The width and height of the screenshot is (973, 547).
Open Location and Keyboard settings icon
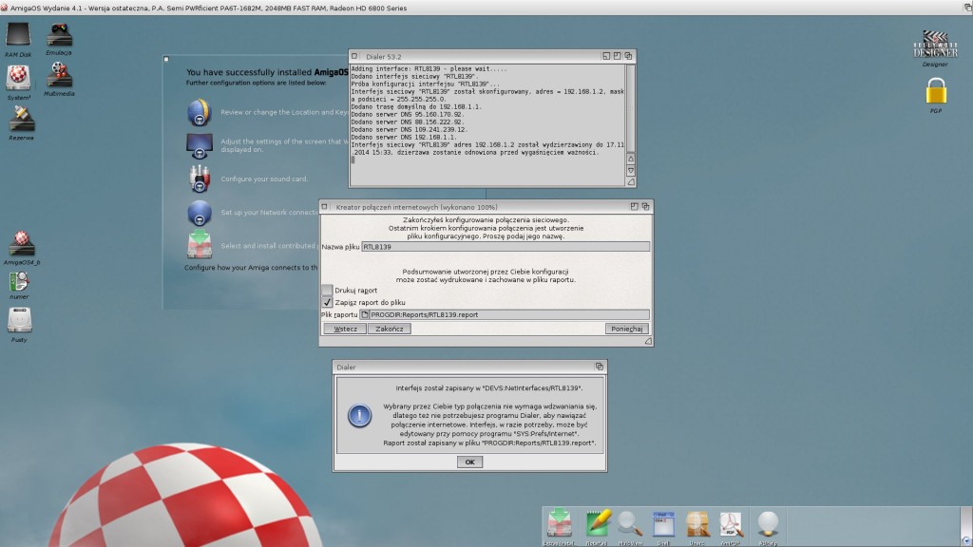[x=200, y=112]
